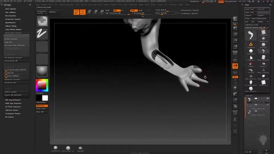Click Rotate view icon on right shelf
274x154 pixels.
[235, 107]
